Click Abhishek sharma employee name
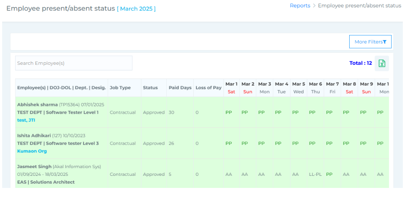 (37, 105)
